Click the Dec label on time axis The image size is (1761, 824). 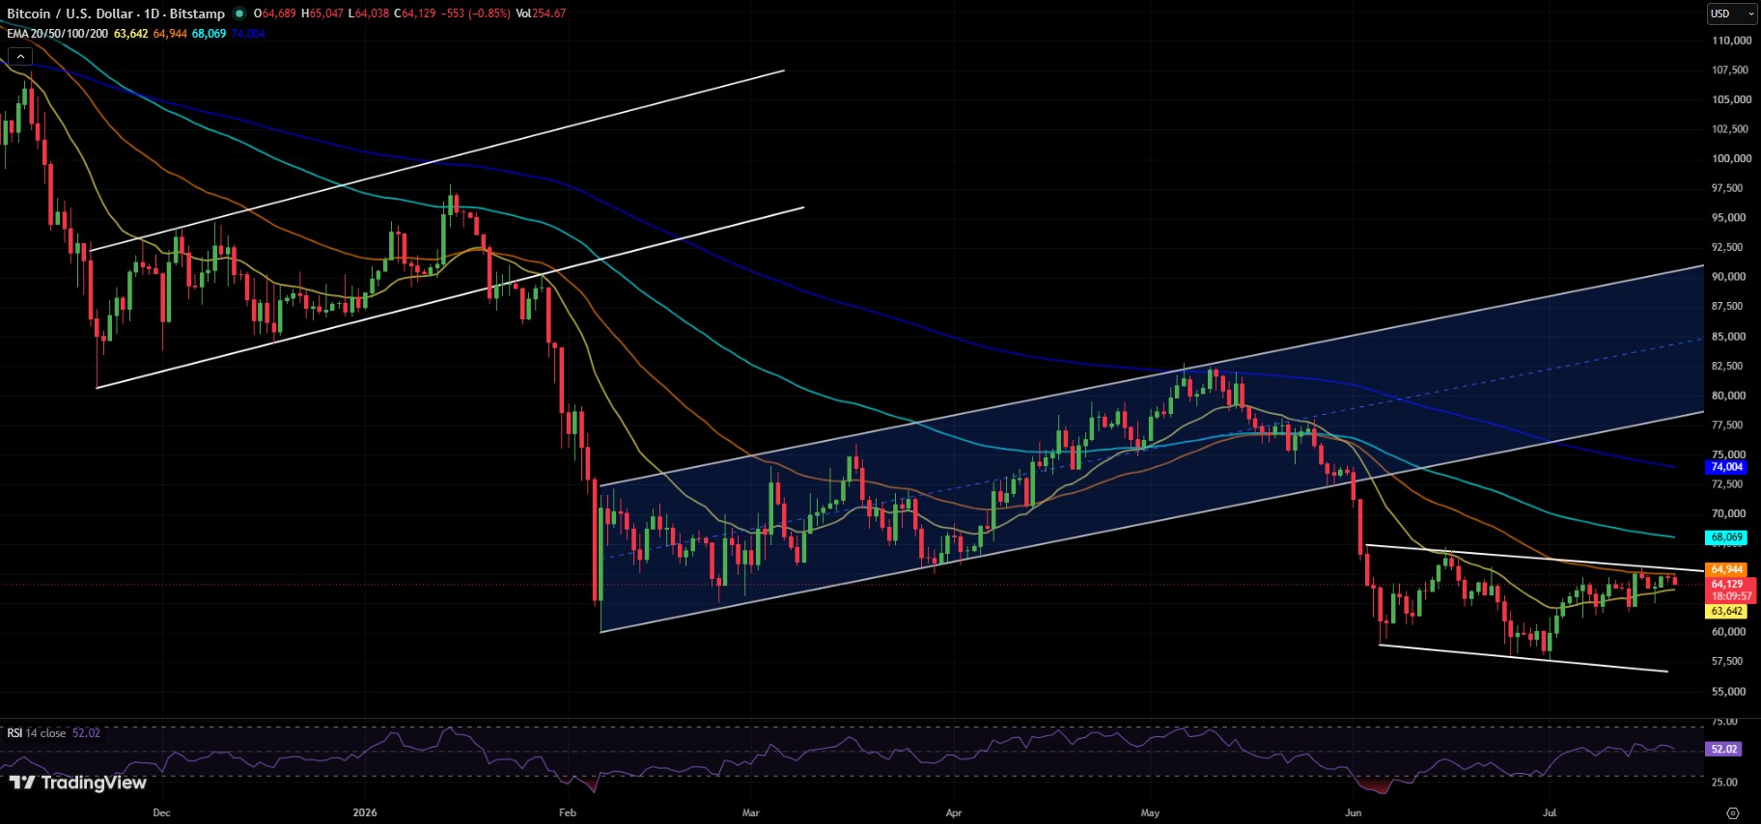161,812
